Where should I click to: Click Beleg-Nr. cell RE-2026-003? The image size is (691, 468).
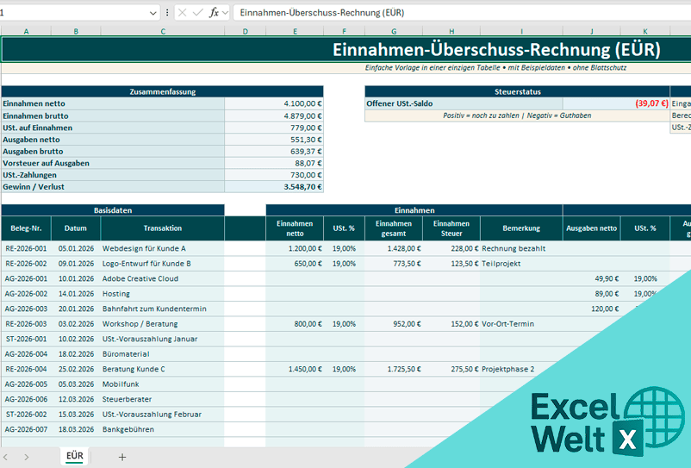(x=26, y=324)
